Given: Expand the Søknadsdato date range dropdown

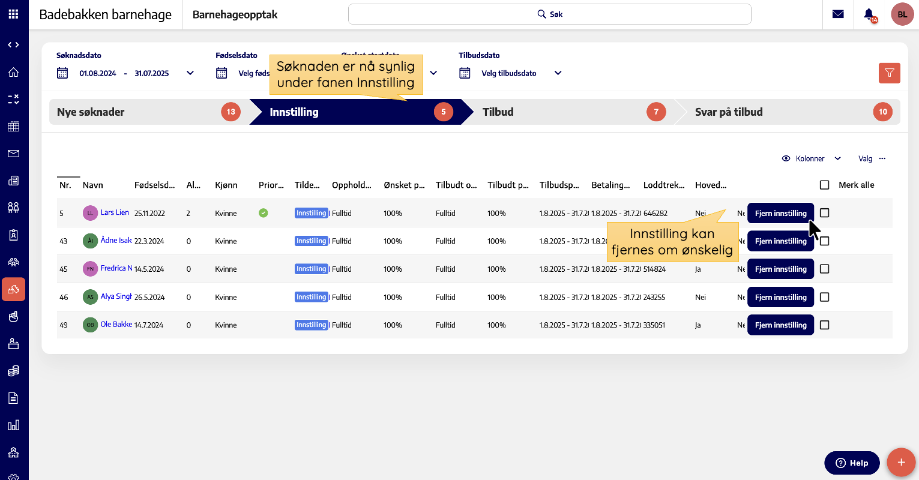Looking at the screenshot, I should 190,73.
